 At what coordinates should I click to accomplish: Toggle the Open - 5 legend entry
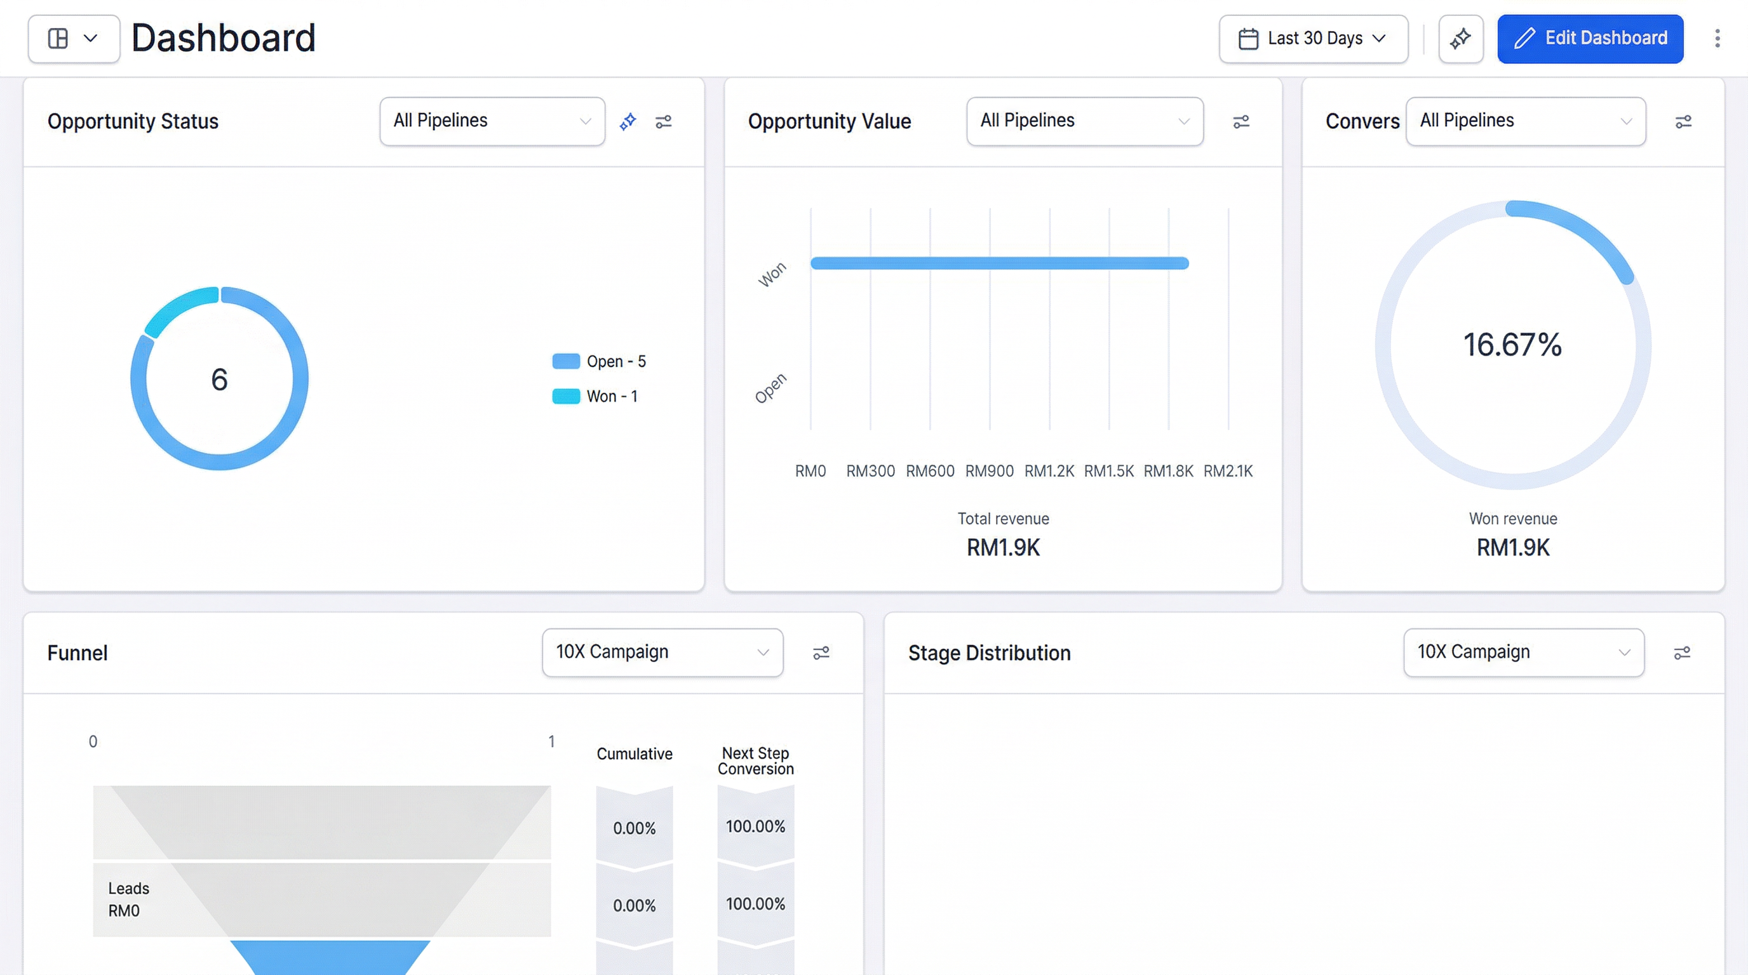coord(599,361)
